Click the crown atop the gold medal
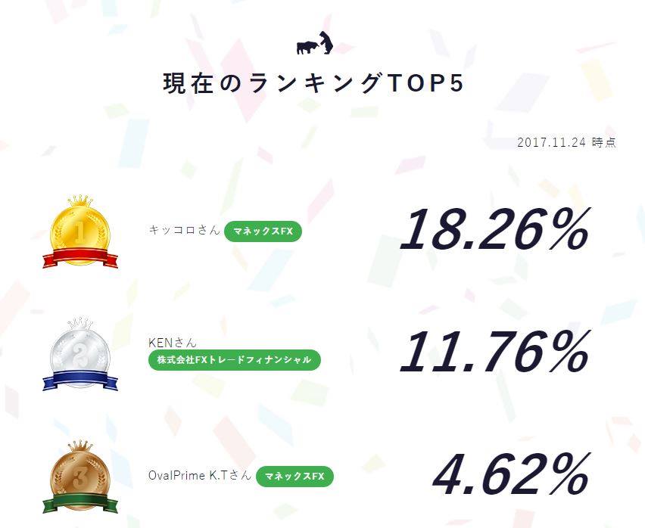 pos(80,201)
